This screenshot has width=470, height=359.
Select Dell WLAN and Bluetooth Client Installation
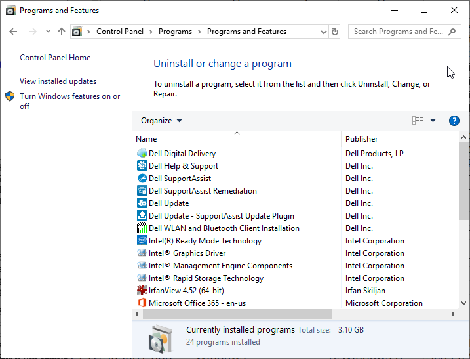coord(224,228)
